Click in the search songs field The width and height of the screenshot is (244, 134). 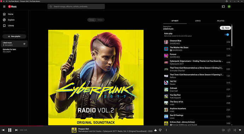click(76, 6)
